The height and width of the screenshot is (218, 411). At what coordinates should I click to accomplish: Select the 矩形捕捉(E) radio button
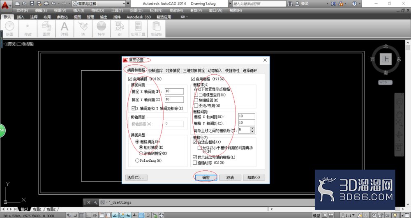[141, 147]
